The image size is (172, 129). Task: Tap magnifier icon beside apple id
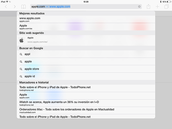tap(21, 77)
